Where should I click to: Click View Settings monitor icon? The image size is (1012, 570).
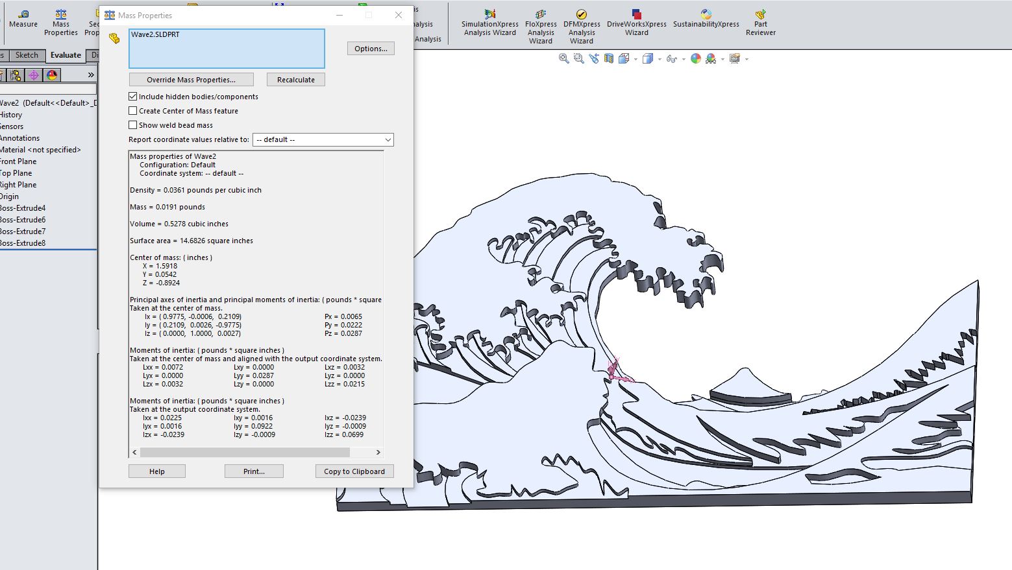pos(735,58)
